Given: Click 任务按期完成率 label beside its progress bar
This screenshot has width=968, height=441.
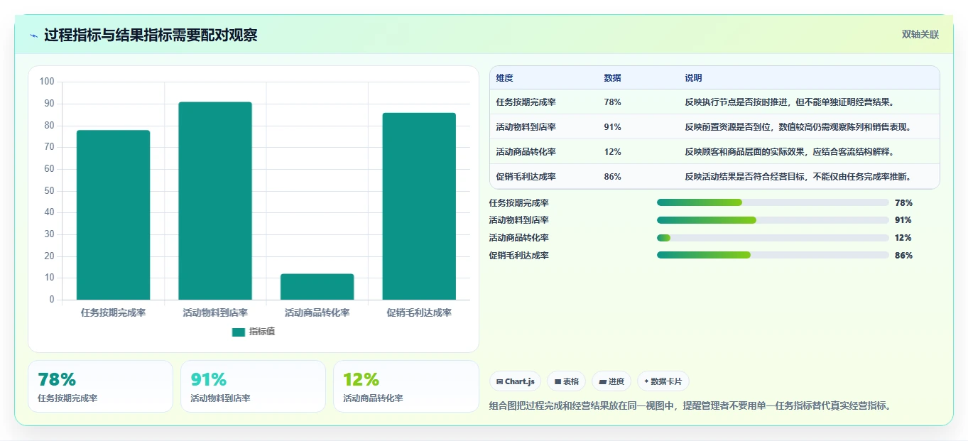Looking at the screenshot, I should click(519, 202).
